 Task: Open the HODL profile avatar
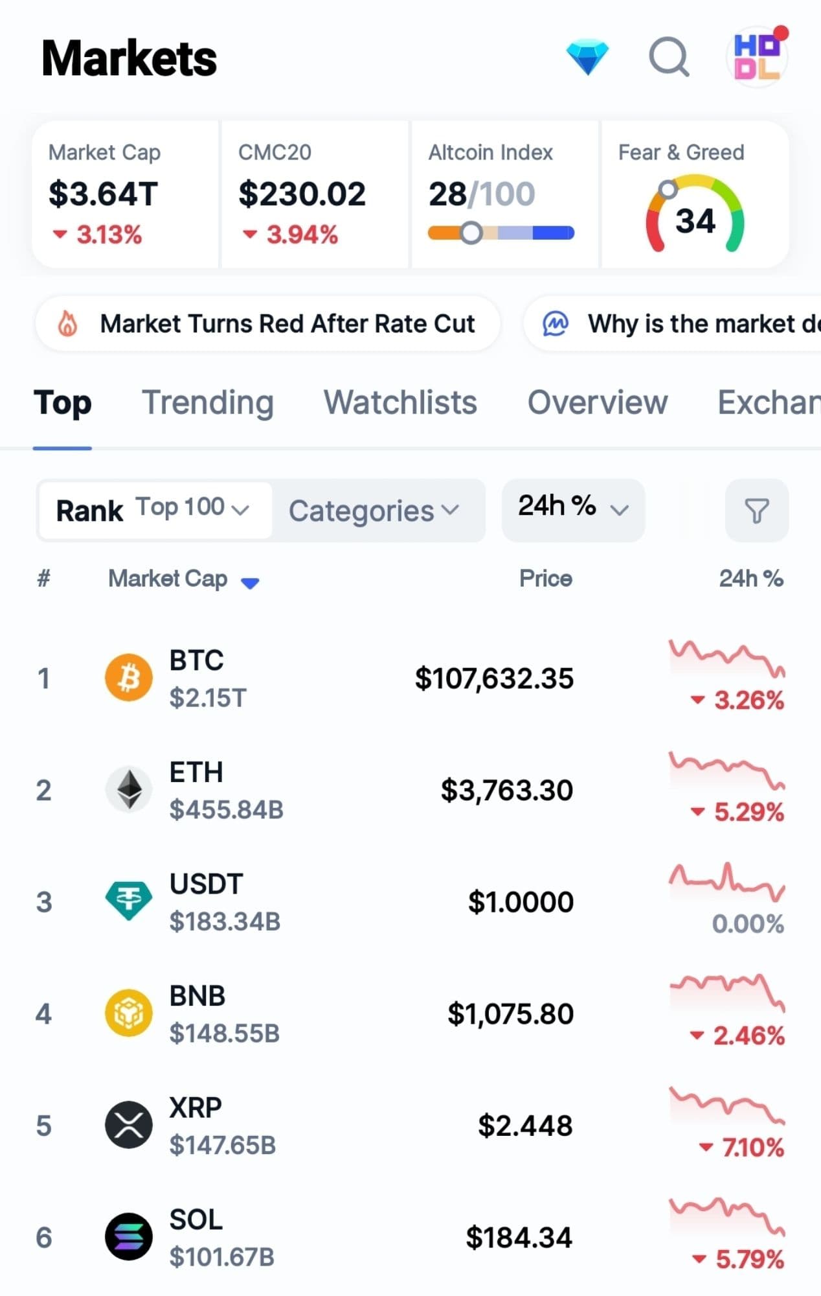756,57
